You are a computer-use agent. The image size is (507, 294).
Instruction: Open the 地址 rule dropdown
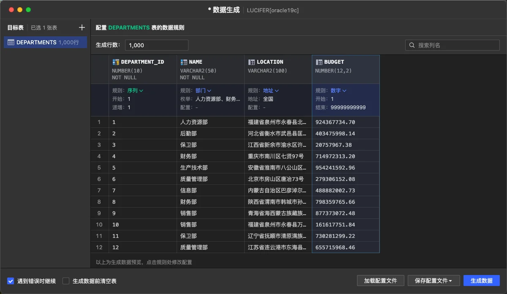pyautogui.click(x=271, y=90)
